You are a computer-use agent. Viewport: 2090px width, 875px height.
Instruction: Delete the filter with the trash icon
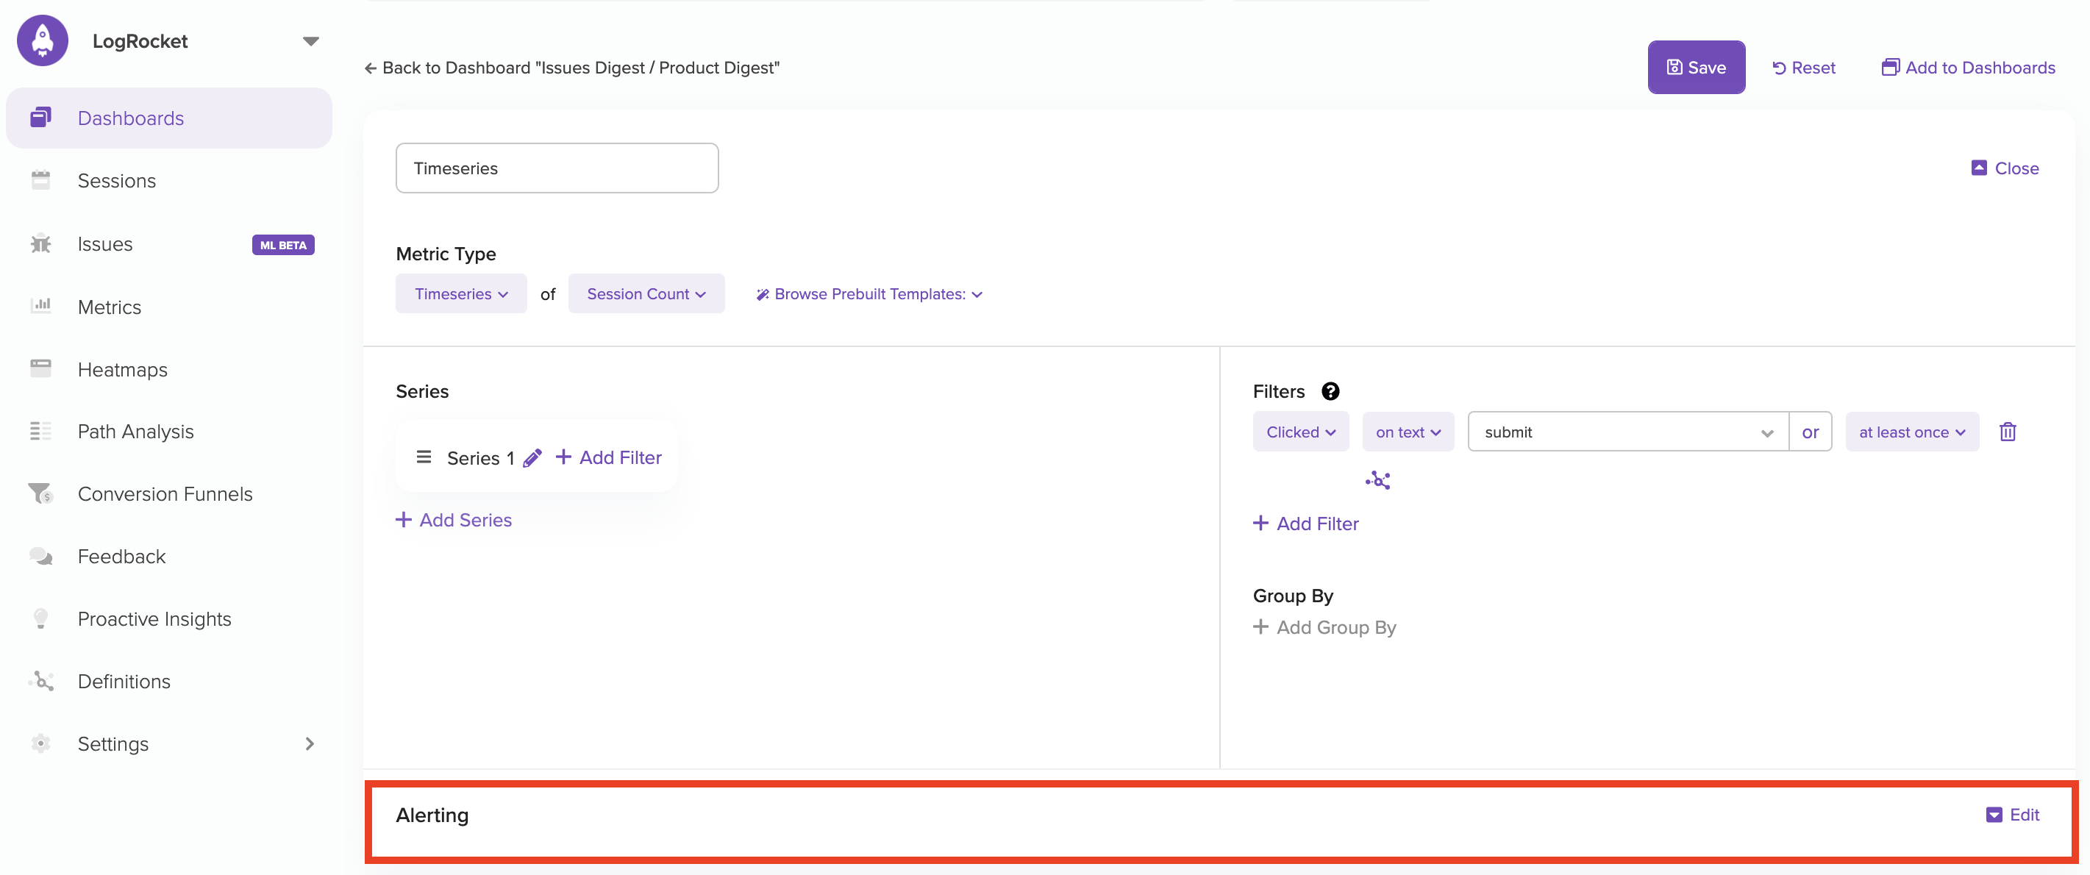[2007, 432]
